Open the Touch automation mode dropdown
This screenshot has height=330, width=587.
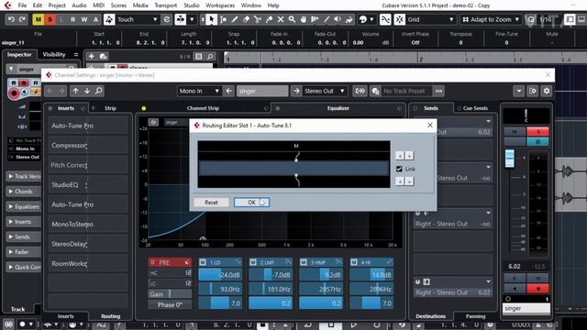138,19
